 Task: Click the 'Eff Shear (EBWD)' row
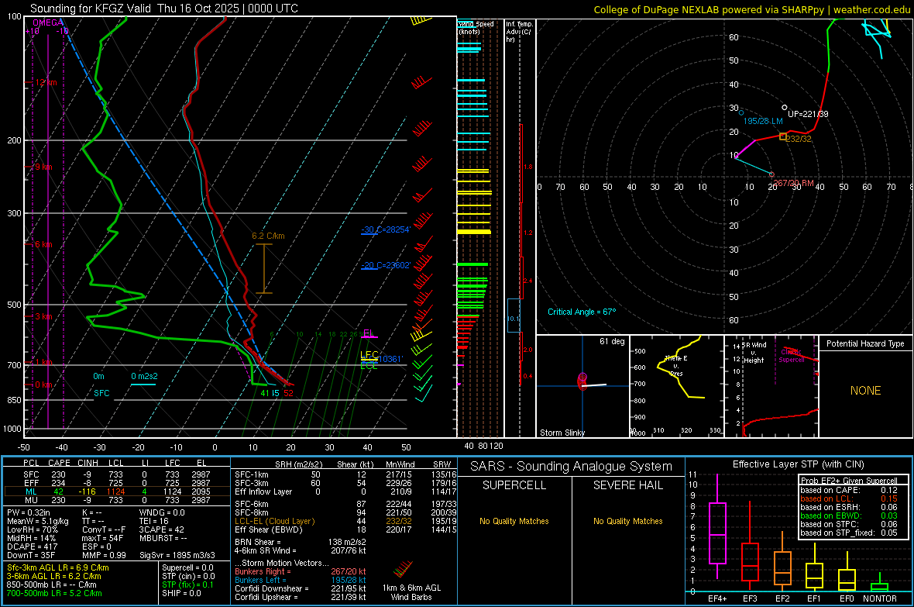[x=345, y=529]
